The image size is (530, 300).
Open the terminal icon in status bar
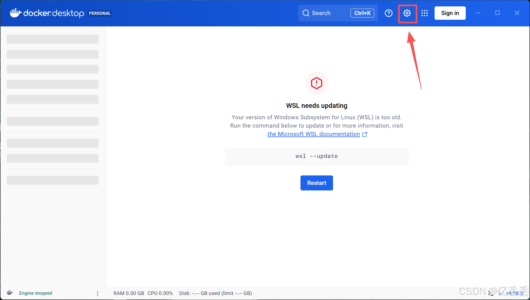pos(491,293)
